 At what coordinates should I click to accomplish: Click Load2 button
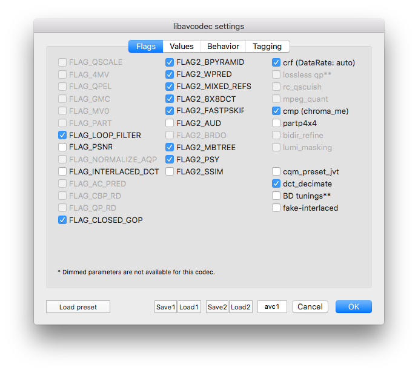pyautogui.click(x=241, y=307)
